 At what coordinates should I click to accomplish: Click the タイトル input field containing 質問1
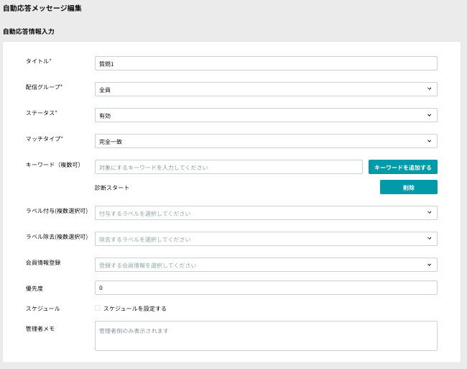coord(266,63)
